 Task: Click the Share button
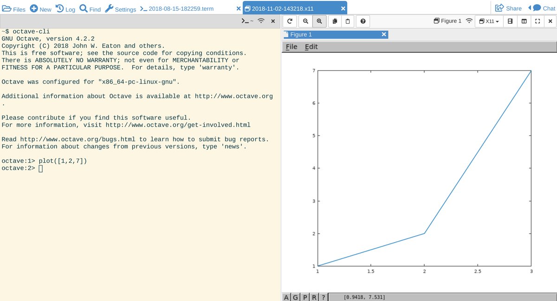(x=508, y=8)
